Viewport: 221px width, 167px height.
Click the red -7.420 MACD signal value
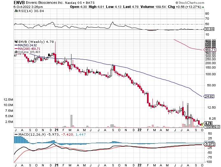coord(67,134)
